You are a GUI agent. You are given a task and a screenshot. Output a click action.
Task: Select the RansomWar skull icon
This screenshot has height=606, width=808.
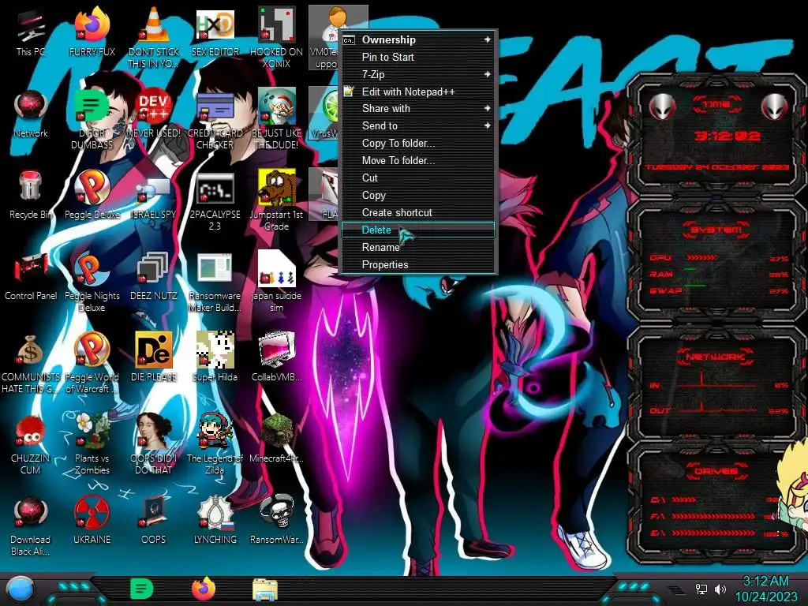tap(276, 521)
